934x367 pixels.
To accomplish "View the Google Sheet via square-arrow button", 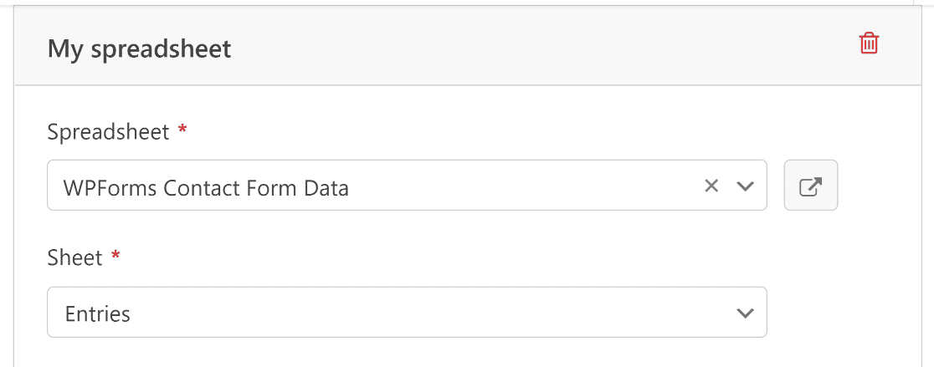I will [x=811, y=185].
